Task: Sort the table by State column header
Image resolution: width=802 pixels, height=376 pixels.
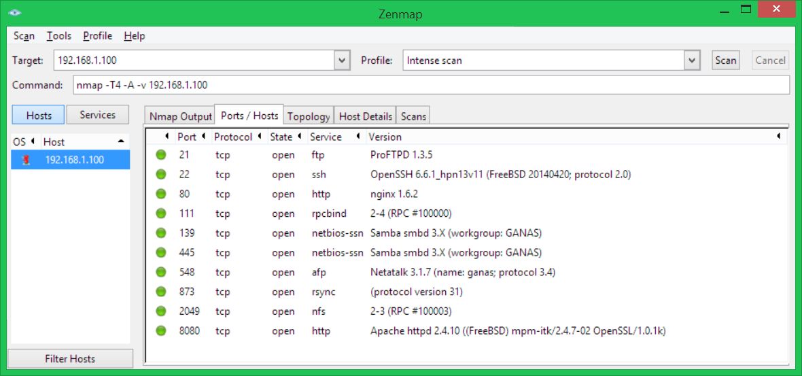Action: tap(286, 137)
